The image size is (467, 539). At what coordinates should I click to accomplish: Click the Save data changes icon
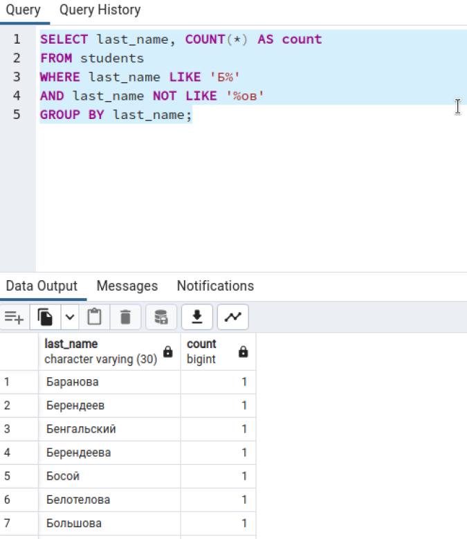point(161,317)
